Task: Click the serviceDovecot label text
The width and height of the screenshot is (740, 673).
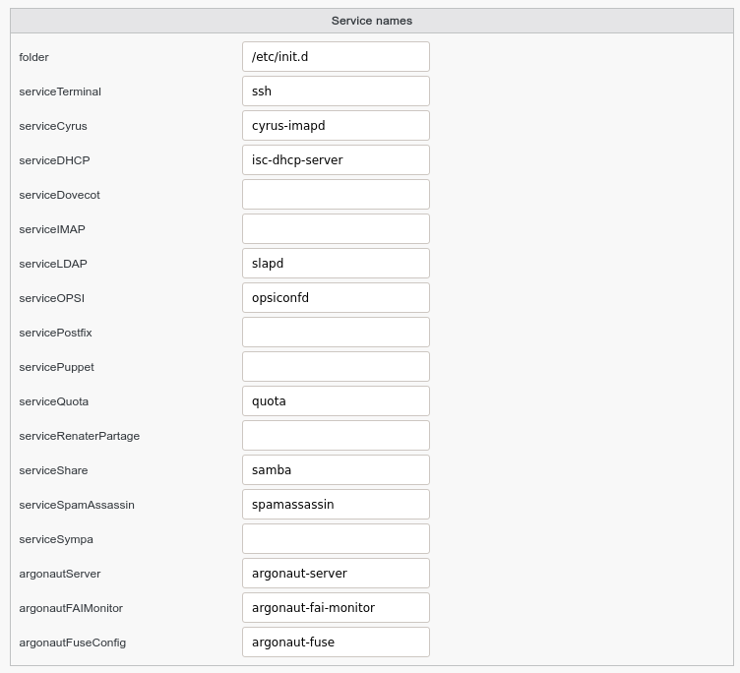Action: [x=59, y=195]
